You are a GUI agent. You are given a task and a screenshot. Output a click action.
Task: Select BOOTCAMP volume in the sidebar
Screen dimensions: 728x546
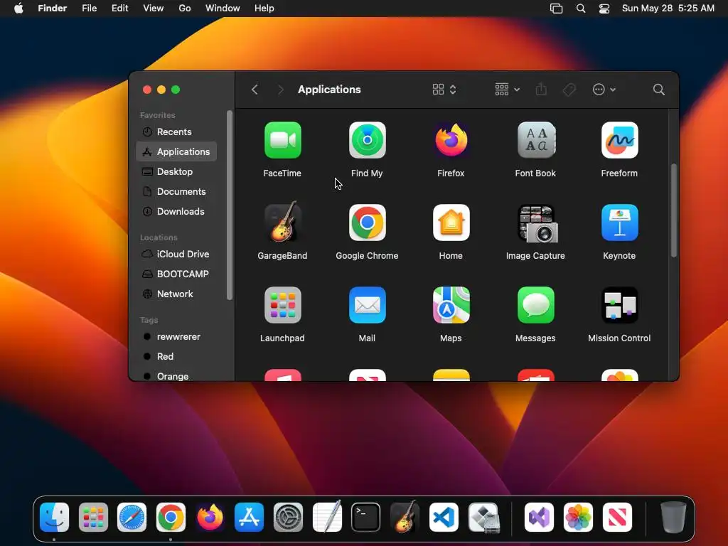(176, 274)
